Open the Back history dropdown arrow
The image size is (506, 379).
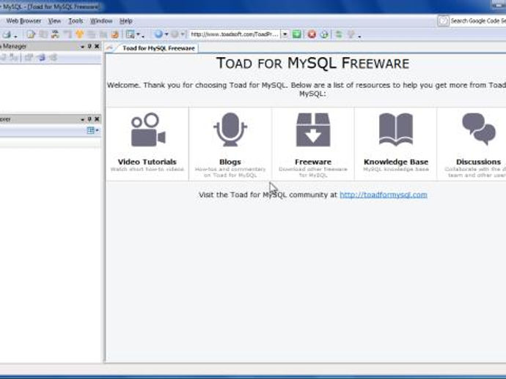pos(166,34)
